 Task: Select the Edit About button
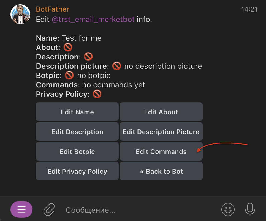[161, 112]
